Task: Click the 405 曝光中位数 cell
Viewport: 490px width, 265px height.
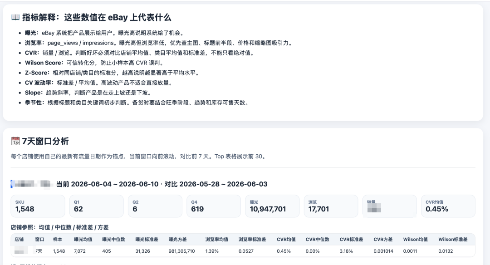Action: click(x=107, y=251)
